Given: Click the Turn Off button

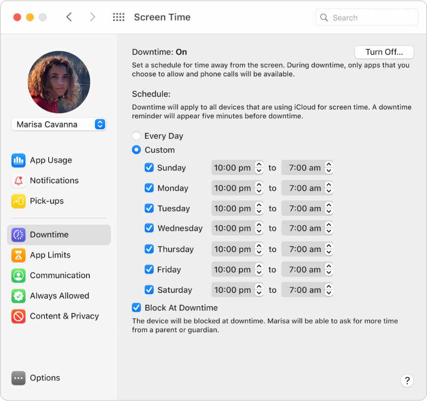Looking at the screenshot, I should (x=384, y=52).
